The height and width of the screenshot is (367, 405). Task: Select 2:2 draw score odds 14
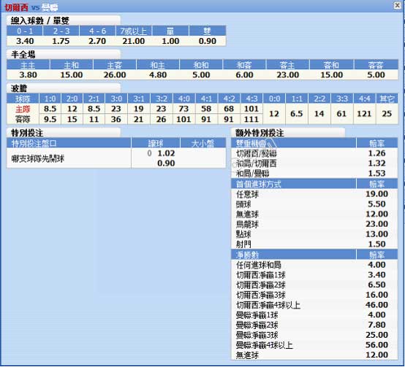[319, 114]
